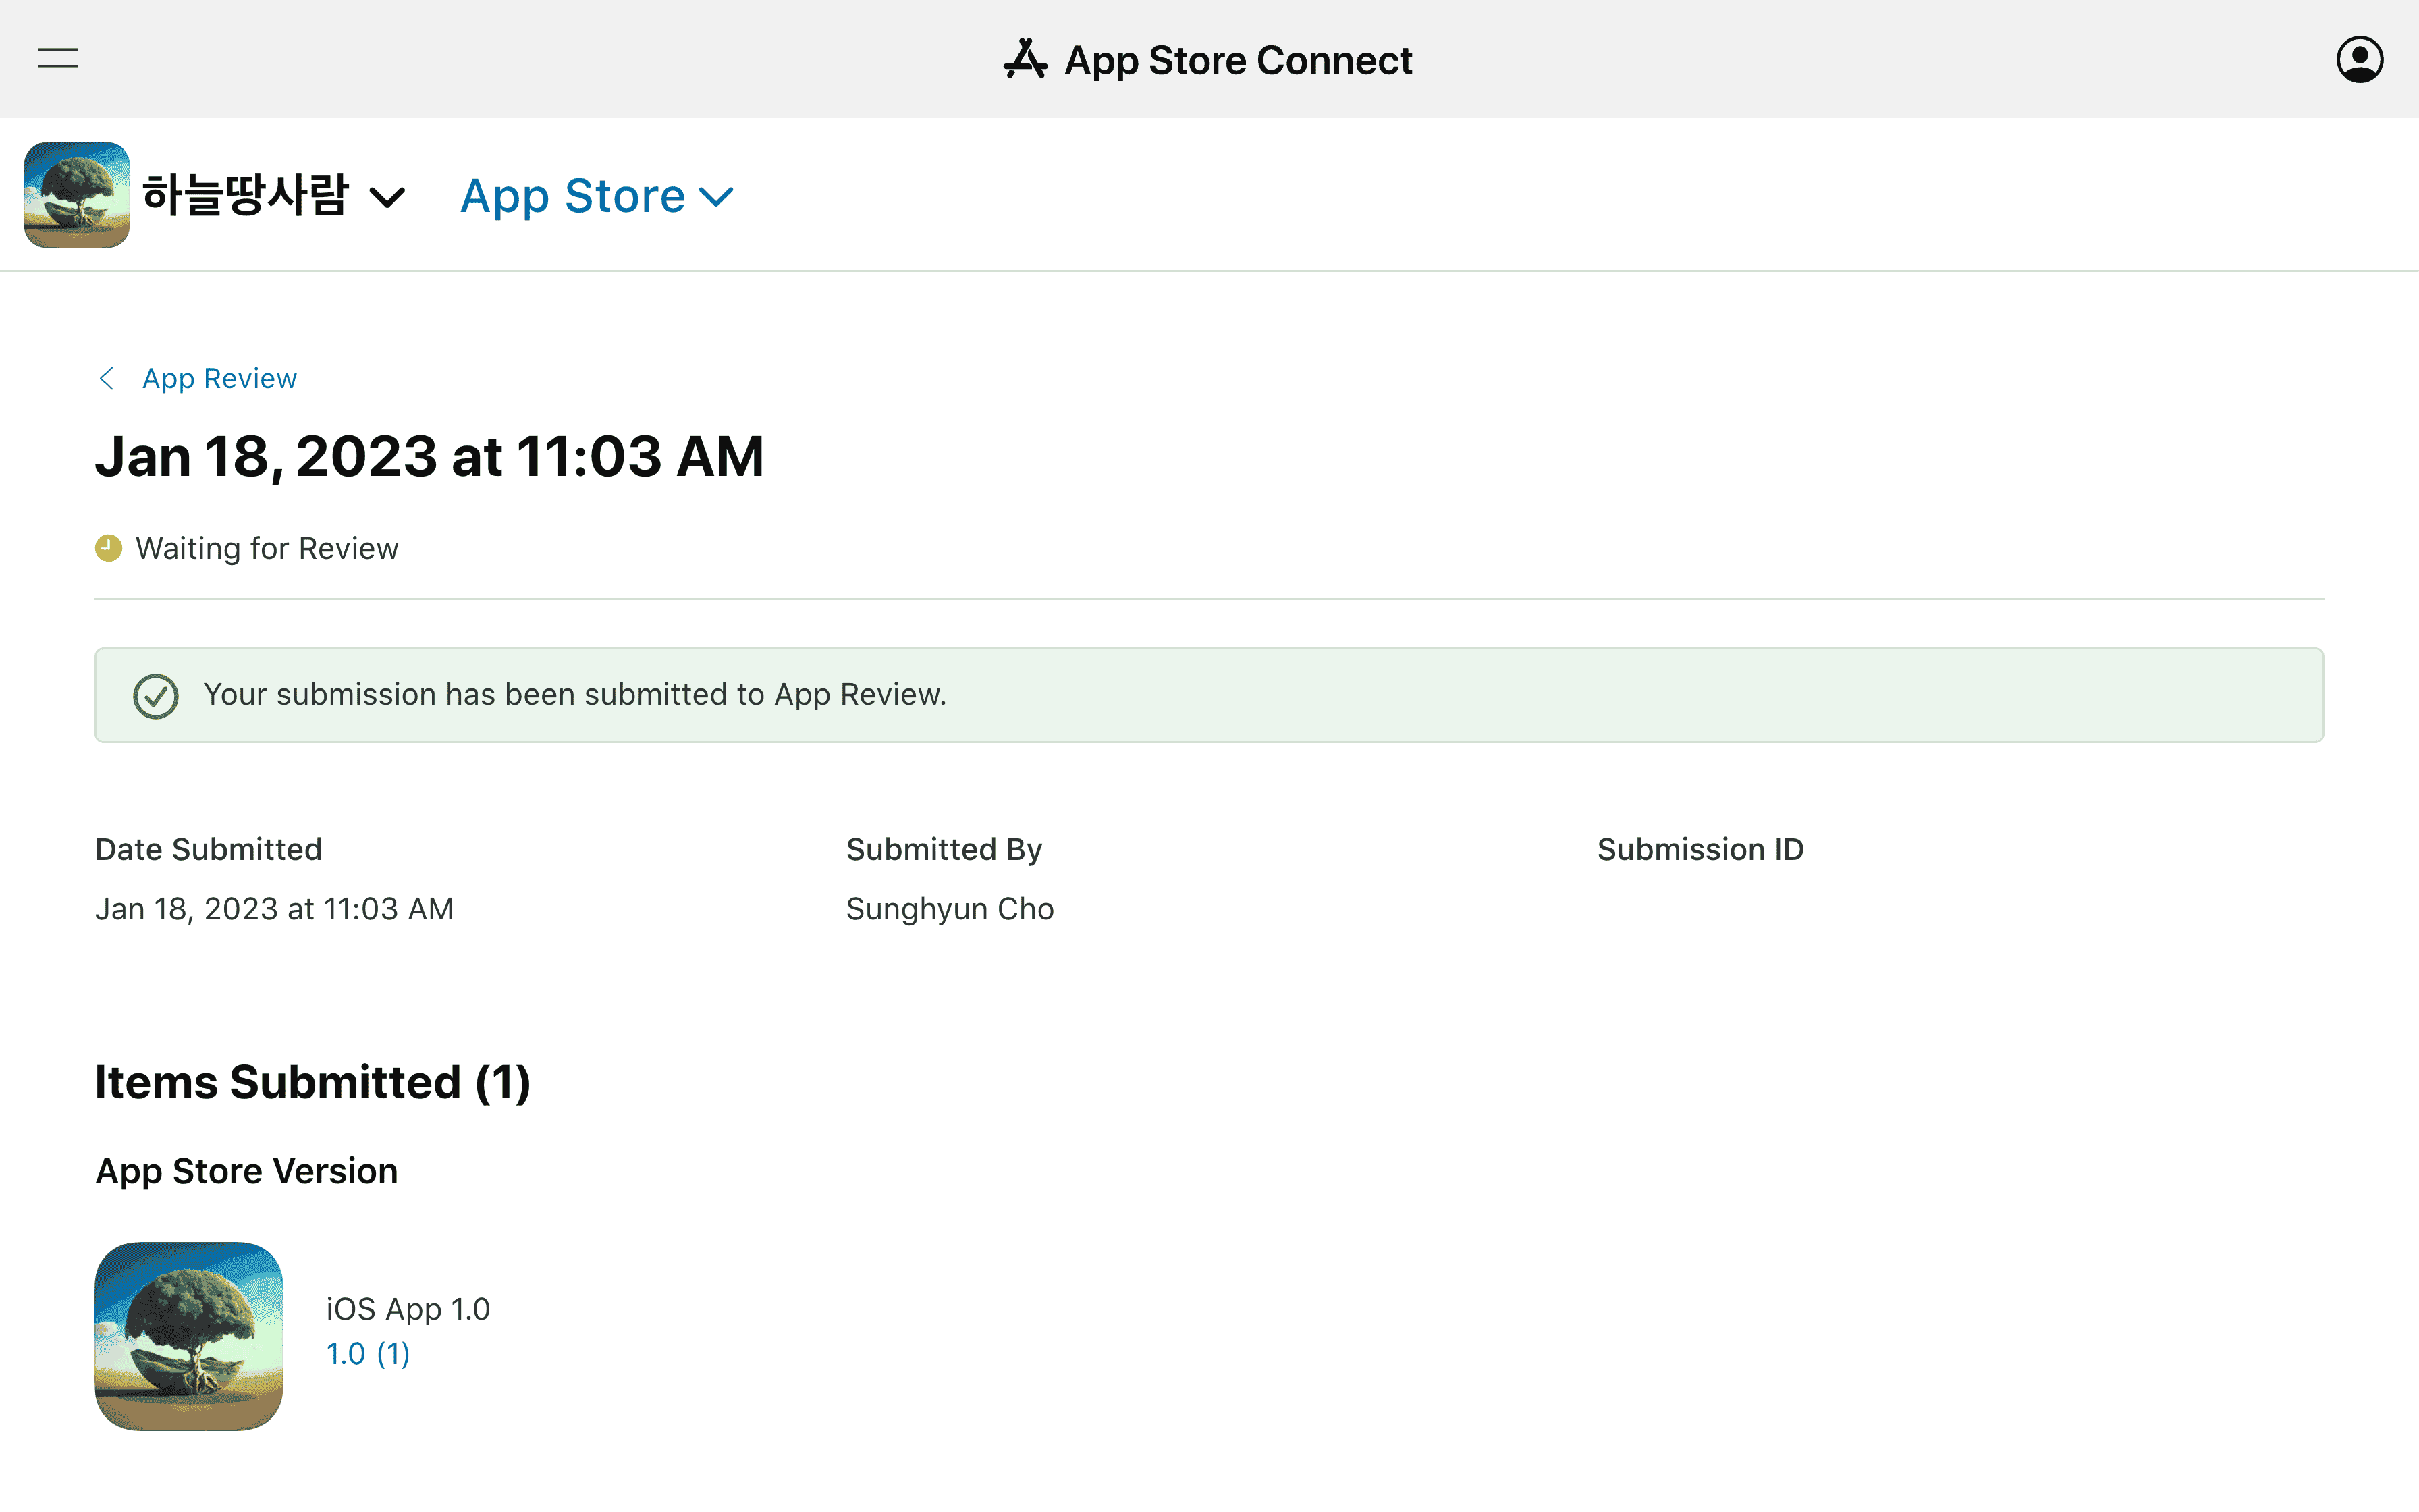2419x1512 pixels.
Task: Click the Sunghyun Cho submitter name
Action: pos(950,909)
